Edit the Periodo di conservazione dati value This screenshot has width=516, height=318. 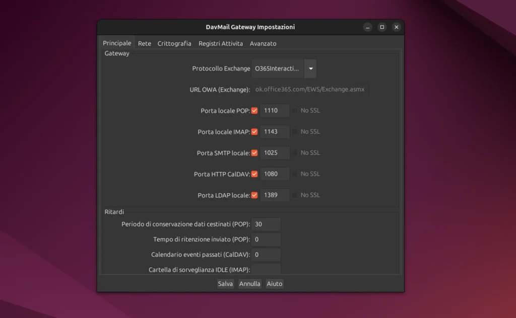click(266, 224)
